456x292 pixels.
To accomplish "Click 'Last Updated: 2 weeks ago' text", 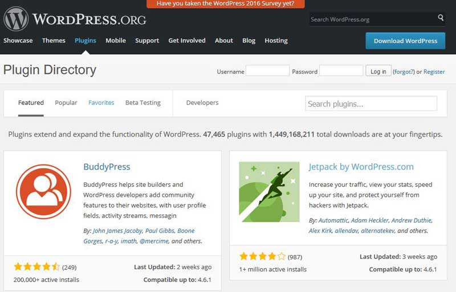I will [173, 267].
